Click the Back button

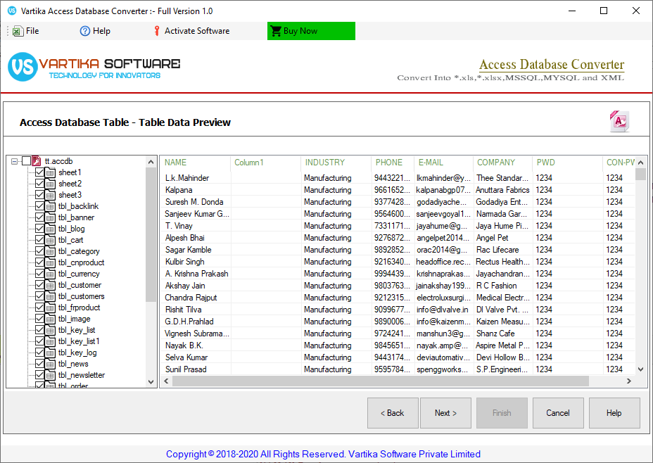click(x=393, y=413)
